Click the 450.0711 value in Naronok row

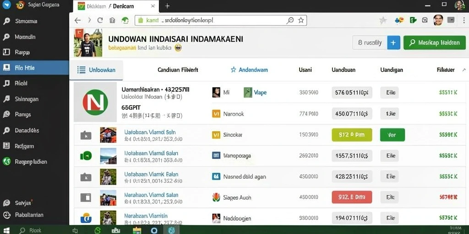pos(352,113)
